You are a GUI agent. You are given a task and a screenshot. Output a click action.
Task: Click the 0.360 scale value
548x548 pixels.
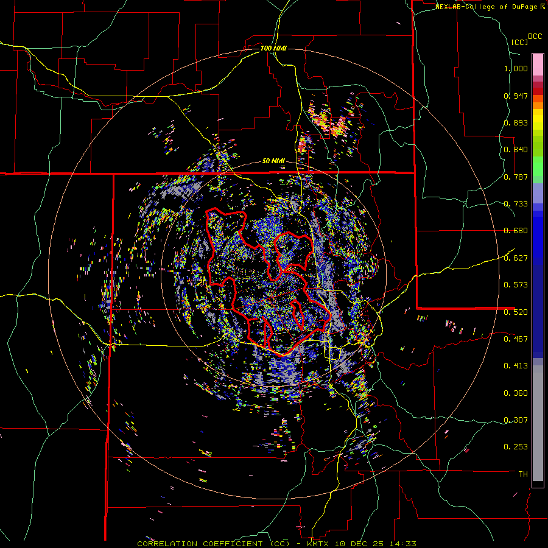tap(516, 393)
